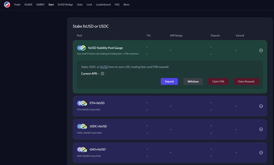Follow the fxUSD link in stake description
The image size is (274, 165).
[104, 67]
